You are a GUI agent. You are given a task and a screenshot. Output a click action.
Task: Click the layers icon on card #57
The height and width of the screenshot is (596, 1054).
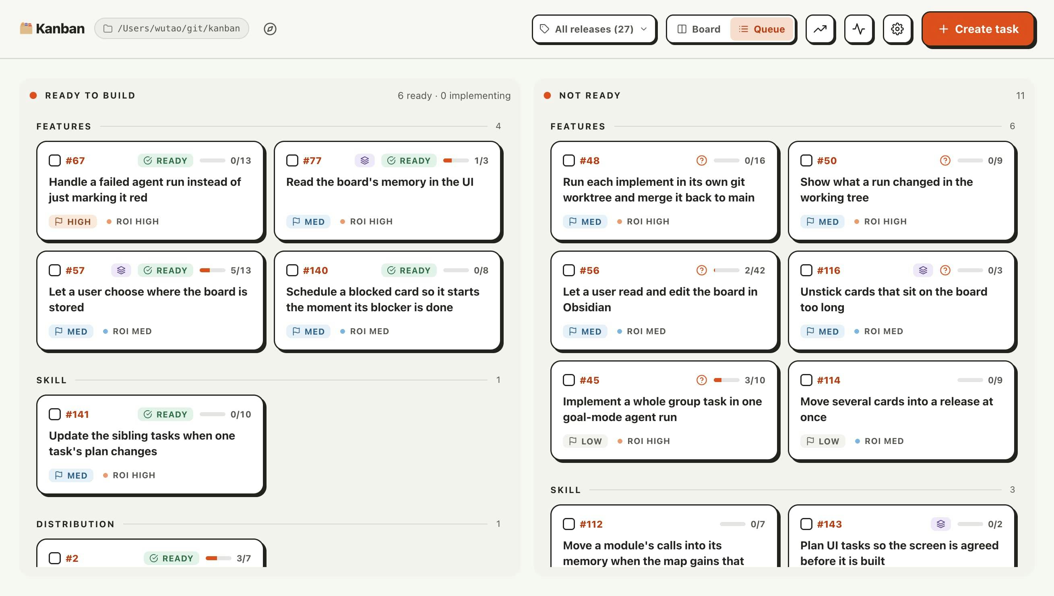121,270
